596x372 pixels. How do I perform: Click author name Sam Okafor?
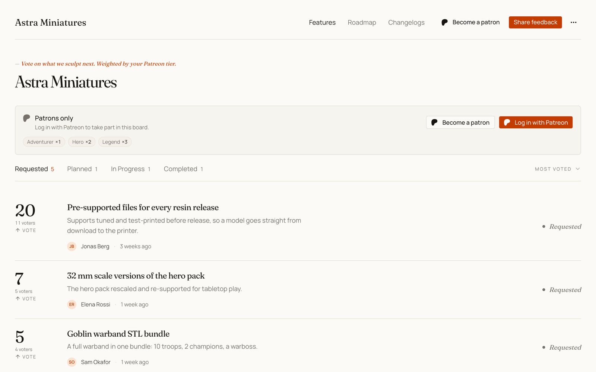coord(96,362)
